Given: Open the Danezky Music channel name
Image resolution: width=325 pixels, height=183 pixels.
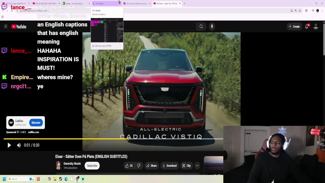Looking at the screenshot, I should click(x=72, y=164).
